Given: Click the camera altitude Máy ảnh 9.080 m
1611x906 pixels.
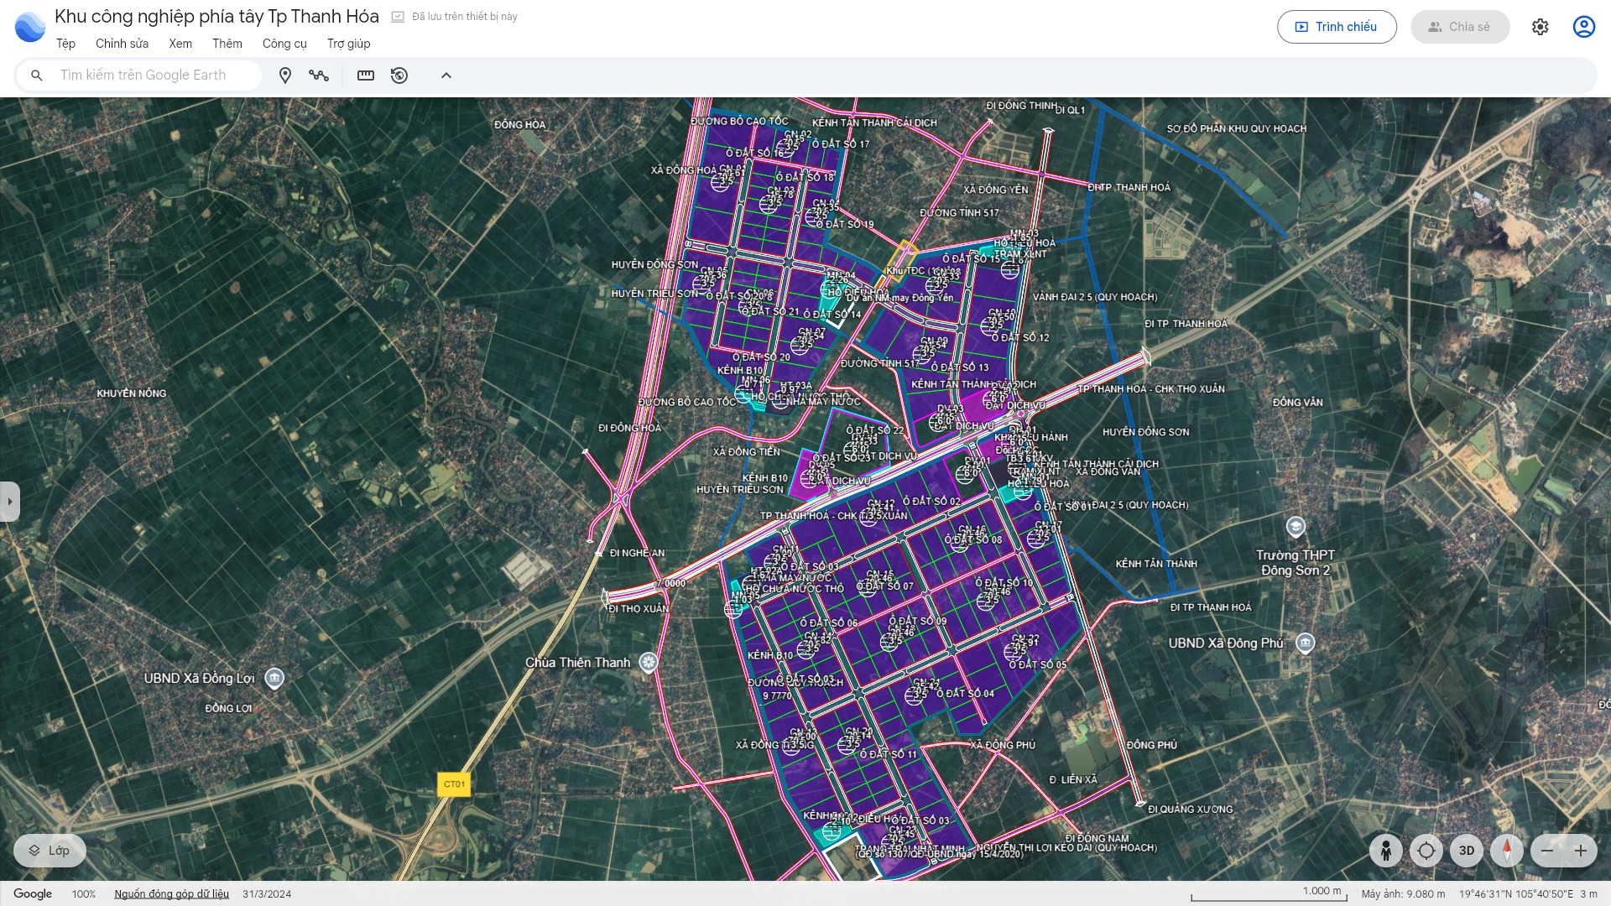Looking at the screenshot, I should [x=1403, y=894].
